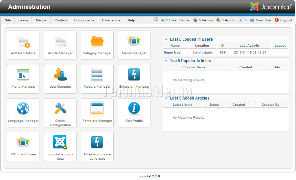
Task: Open the Extensions menu
Action: [x=111, y=20]
